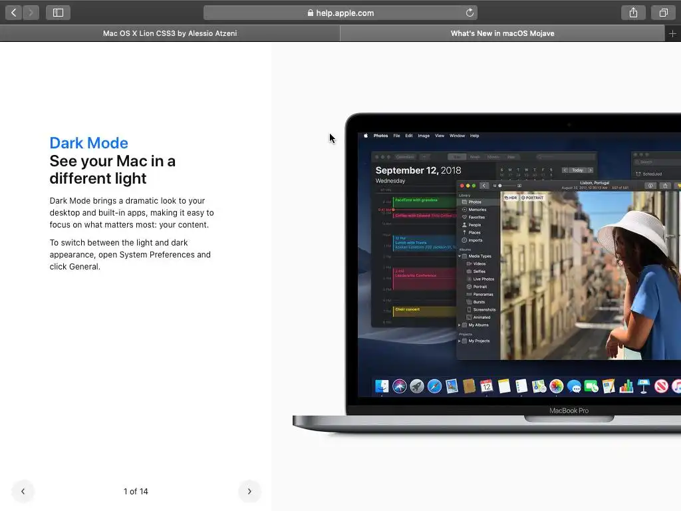
Task: Click the paragraph starting 'To switch between the light'
Action: pos(130,255)
